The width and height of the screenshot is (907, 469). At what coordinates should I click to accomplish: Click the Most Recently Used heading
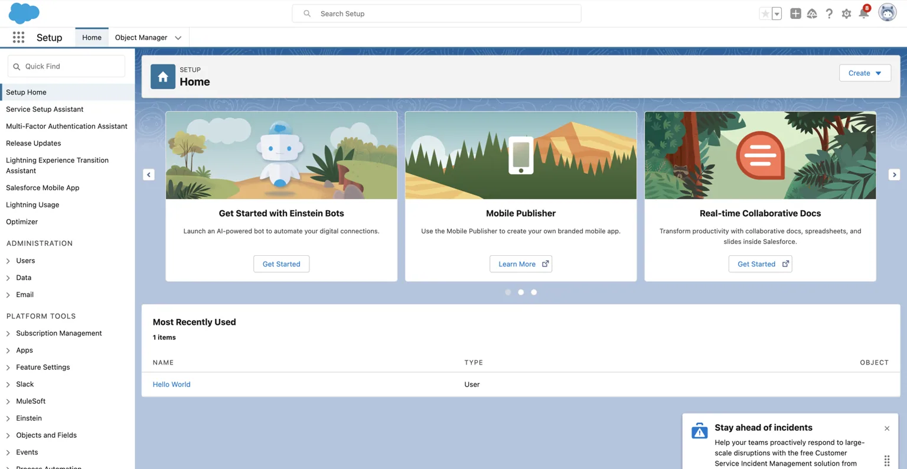point(194,322)
